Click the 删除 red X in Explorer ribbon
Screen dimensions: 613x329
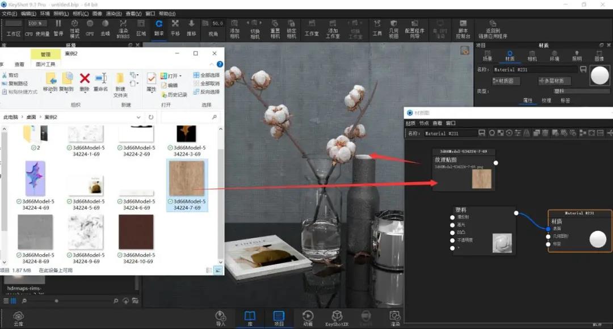[85, 82]
